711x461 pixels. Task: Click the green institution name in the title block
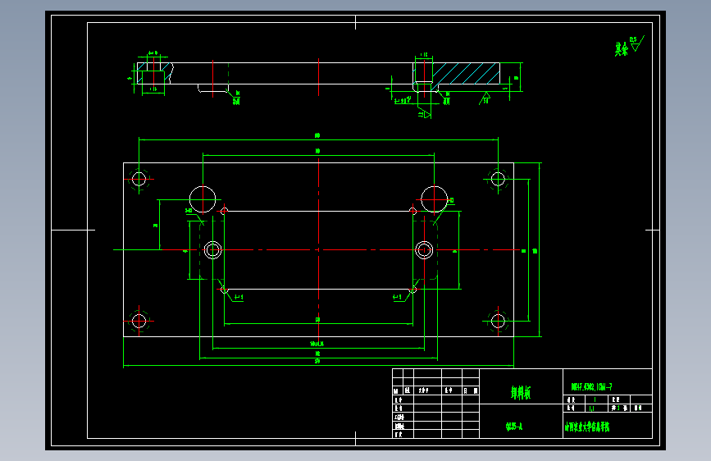click(587, 427)
